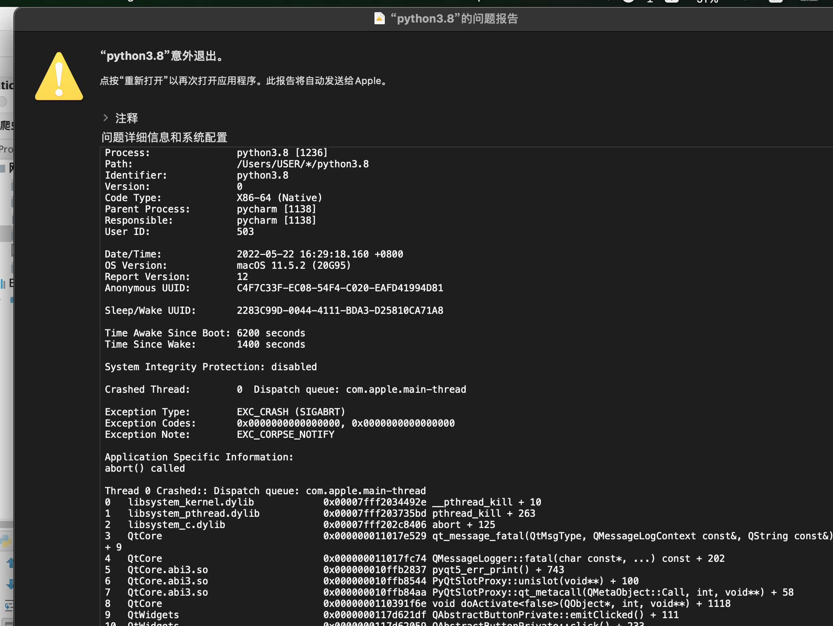Click the blue up arrow in PyCharm sidebar

click(x=10, y=563)
